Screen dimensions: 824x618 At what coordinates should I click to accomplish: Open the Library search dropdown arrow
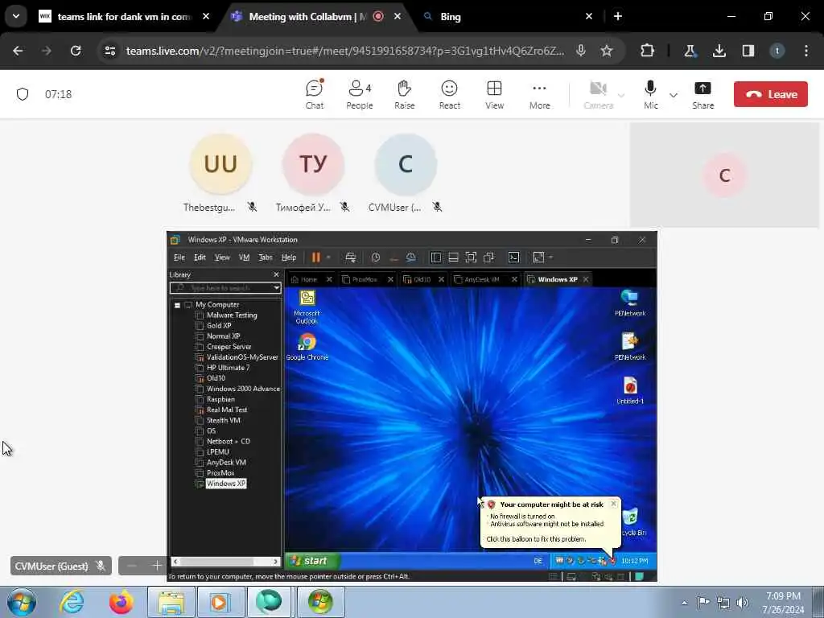coord(277,288)
